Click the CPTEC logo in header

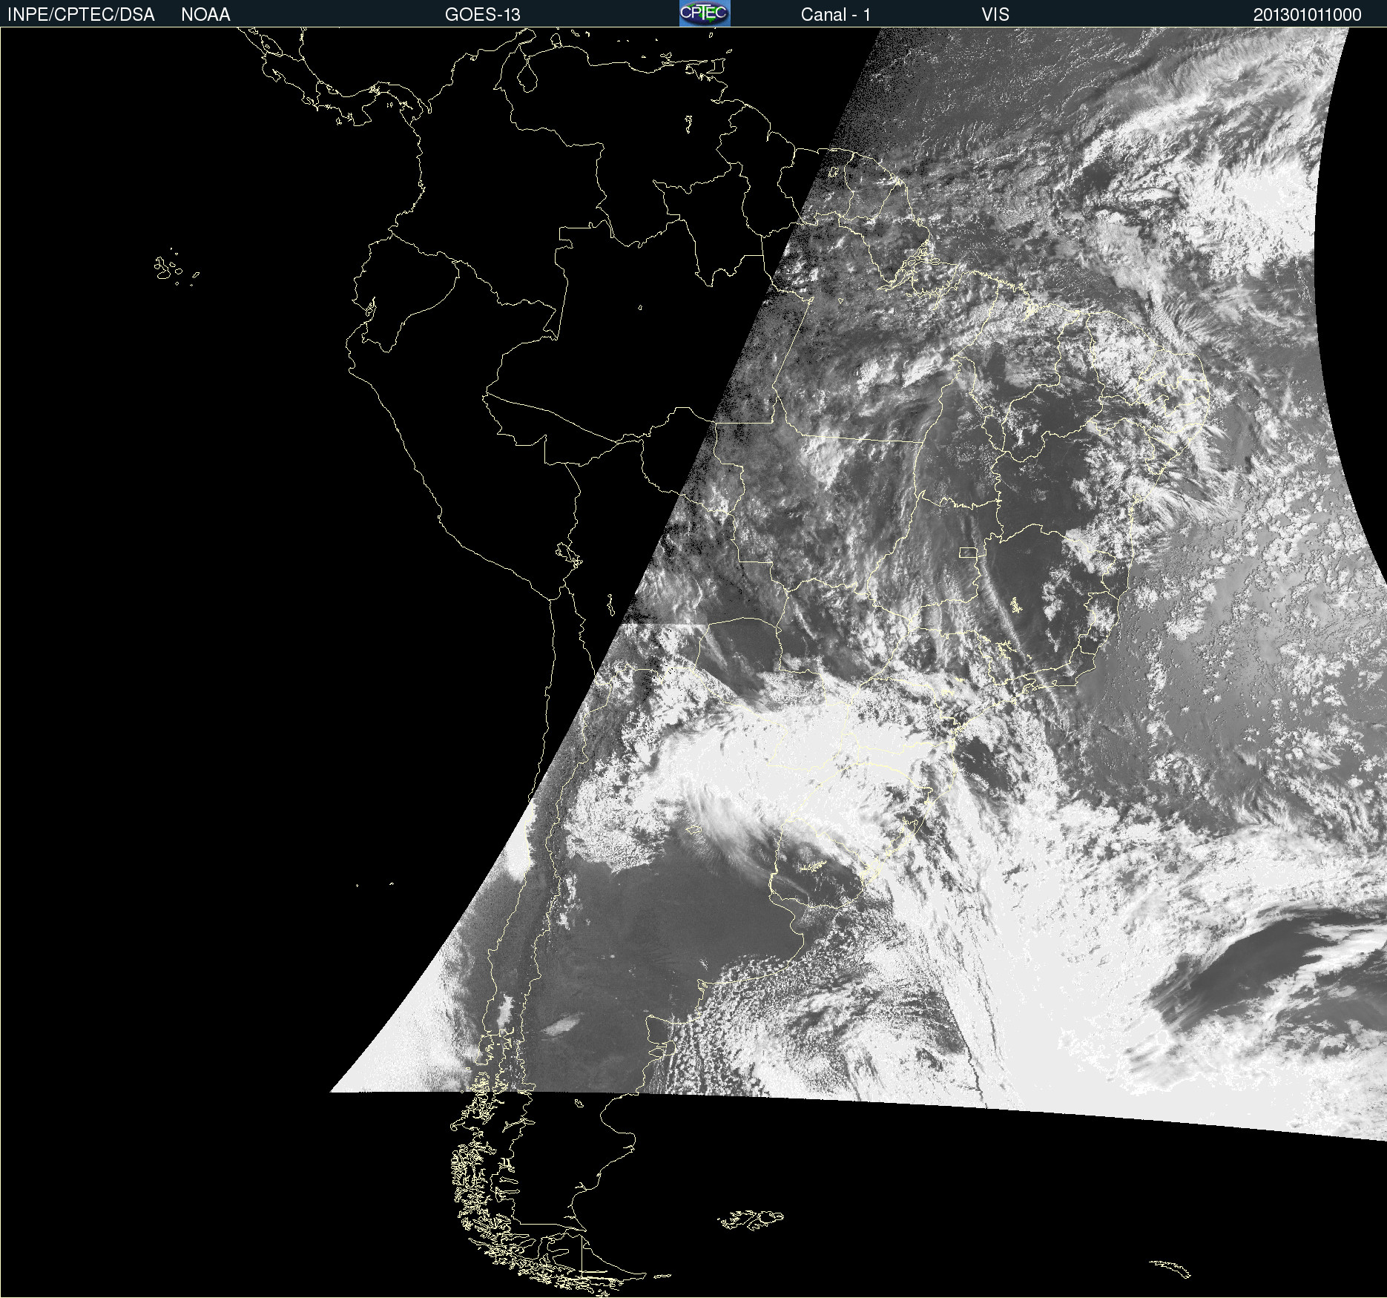pos(705,13)
